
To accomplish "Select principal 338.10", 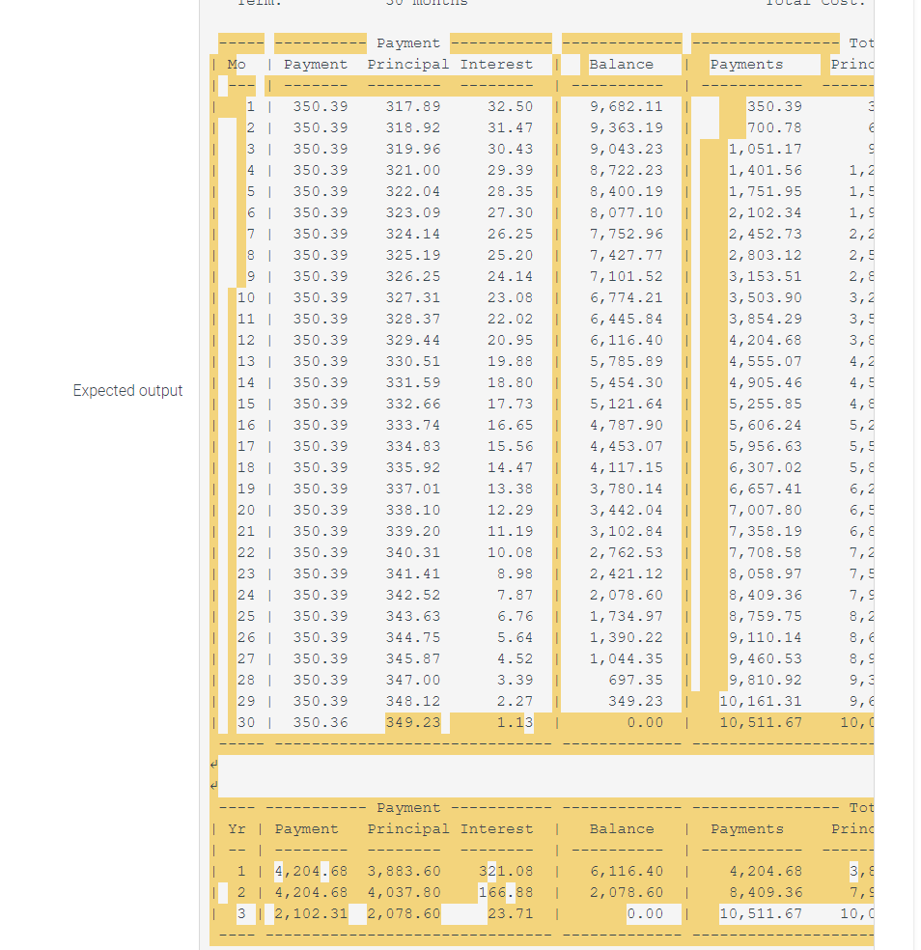I will [x=412, y=510].
